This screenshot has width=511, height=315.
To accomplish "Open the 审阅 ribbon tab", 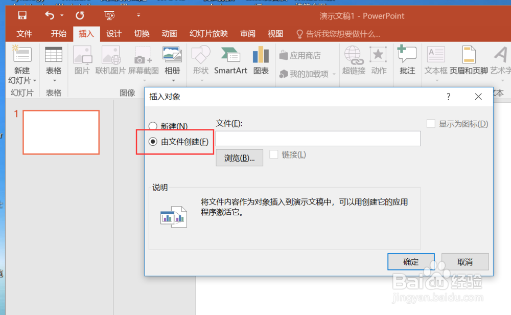I will pyautogui.click(x=248, y=34).
